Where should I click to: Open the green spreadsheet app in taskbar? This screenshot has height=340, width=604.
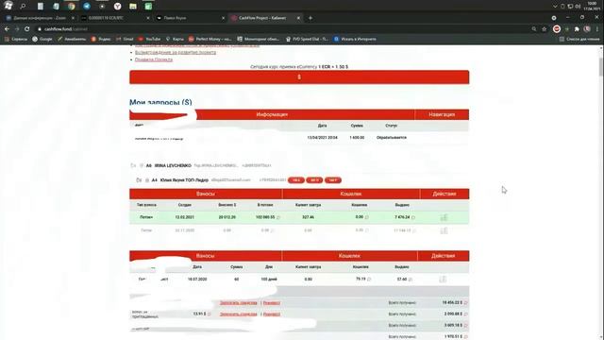(x=148, y=7)
